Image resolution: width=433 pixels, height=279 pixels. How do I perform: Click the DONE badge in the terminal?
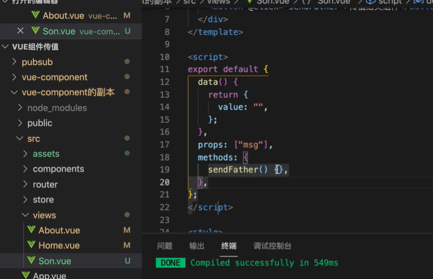click(170, 262)
